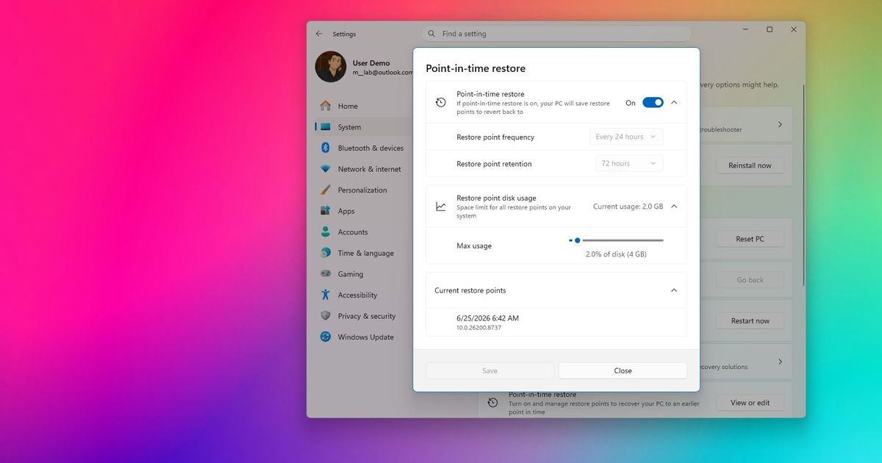Viewport: 882px width, 463px height.
Task: Click the disk usage chart icon
Action: (x=441, y=207)
